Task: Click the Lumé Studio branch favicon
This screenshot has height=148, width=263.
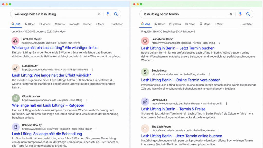Action: [145, 101]
